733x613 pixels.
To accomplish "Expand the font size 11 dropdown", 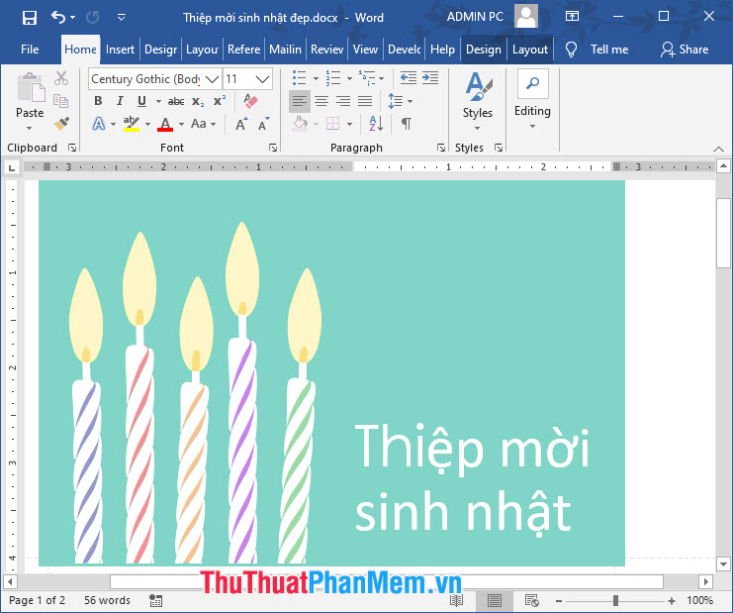I will click(x=263, y=79).
